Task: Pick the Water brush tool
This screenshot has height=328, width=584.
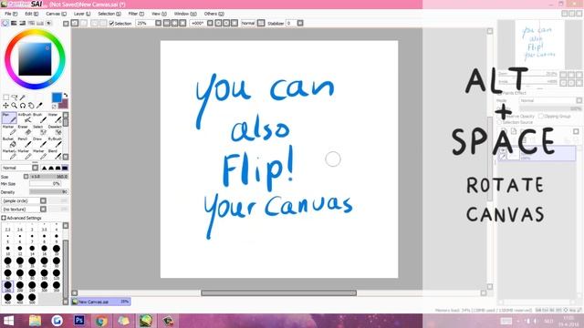Action: click(x=55, y=118)
